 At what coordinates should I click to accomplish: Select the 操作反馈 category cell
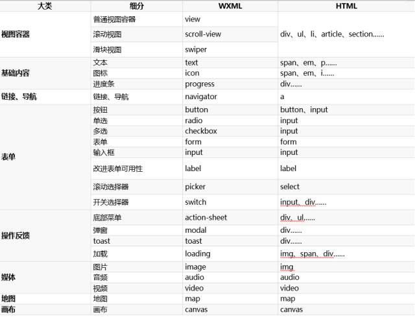coord(45,235)
